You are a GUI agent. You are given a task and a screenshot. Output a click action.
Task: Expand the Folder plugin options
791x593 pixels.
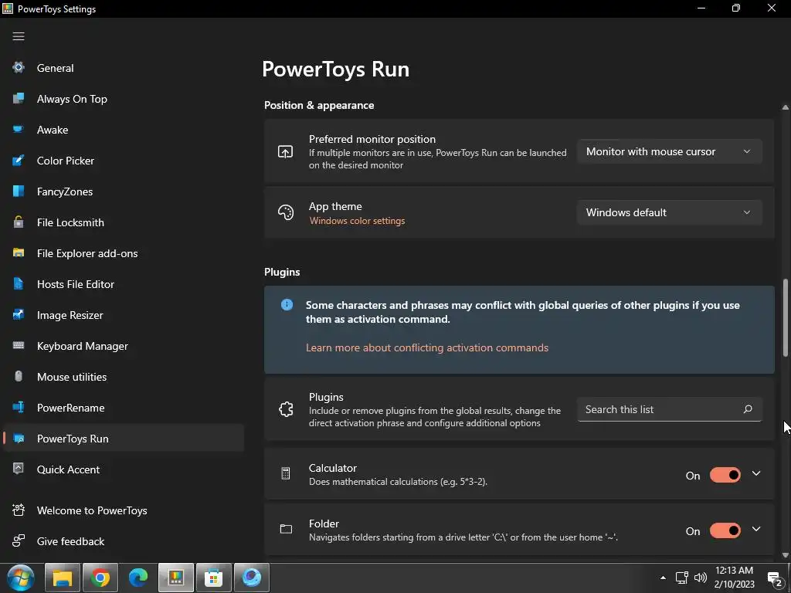pyautogui.click(x=756, y=529)
